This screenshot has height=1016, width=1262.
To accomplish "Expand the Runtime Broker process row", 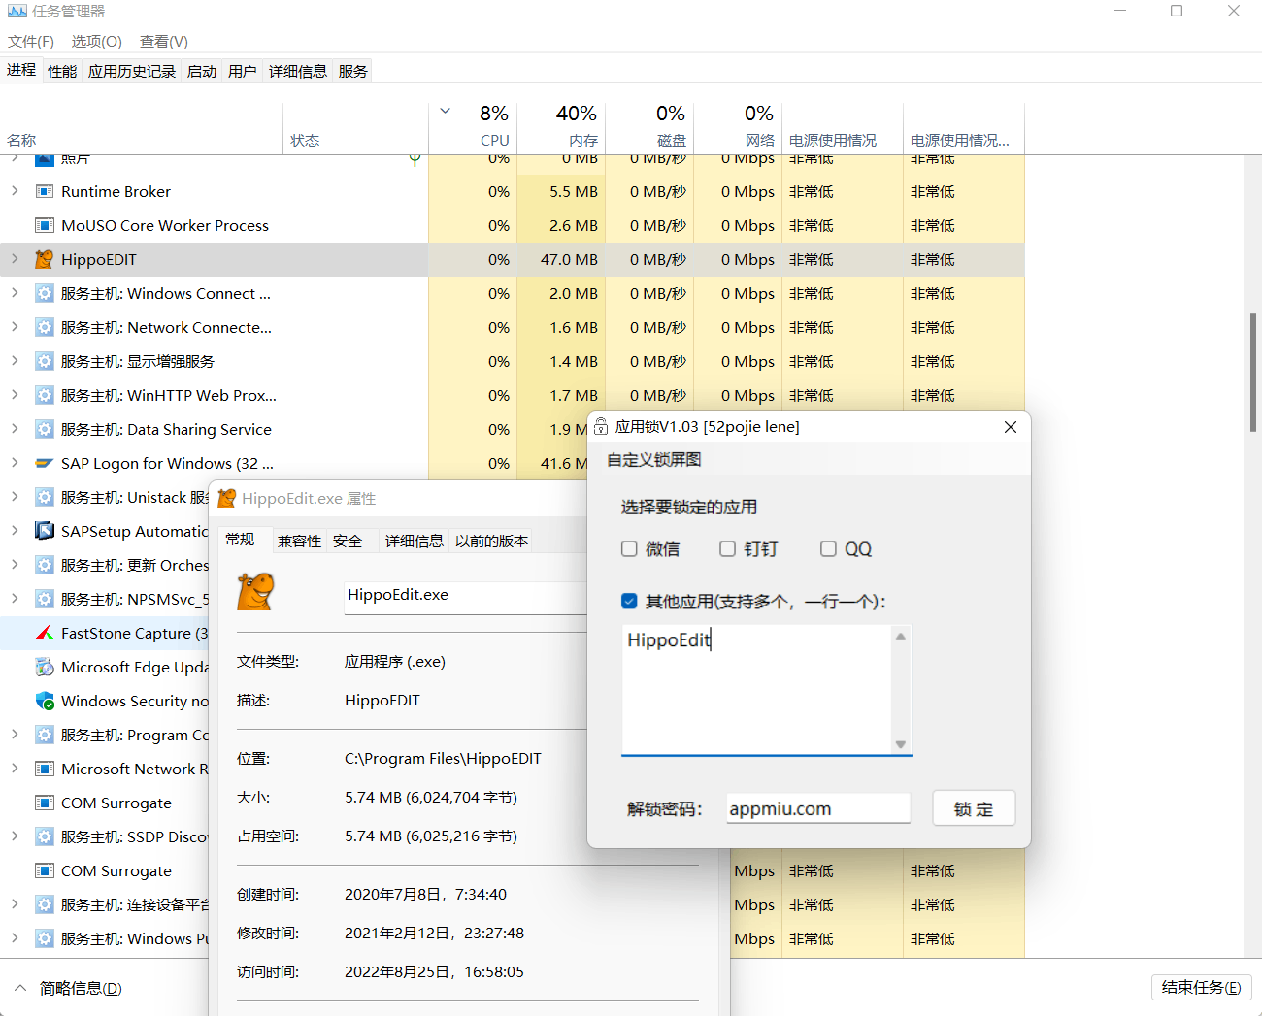I will point(15,191).
